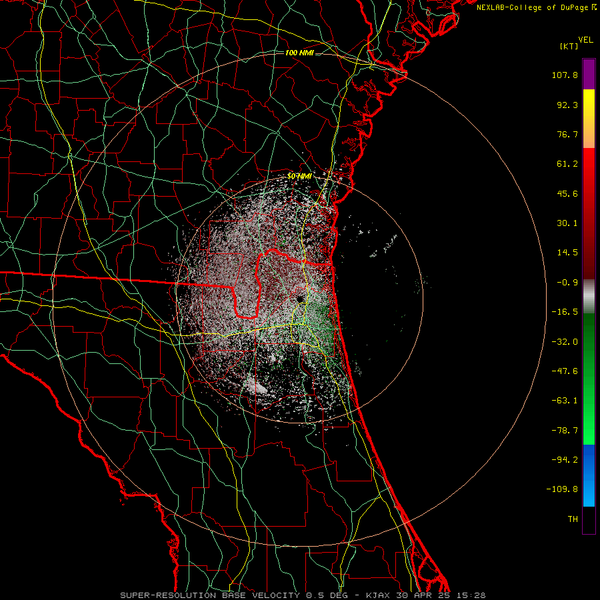This screenshot has height=600, width=600.
Task: Pick the blue segment of the color bar
Action: click(589, 475)
